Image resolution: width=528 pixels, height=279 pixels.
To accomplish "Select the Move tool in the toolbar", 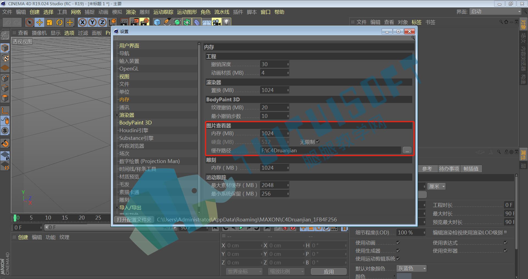I will point(40,22).
